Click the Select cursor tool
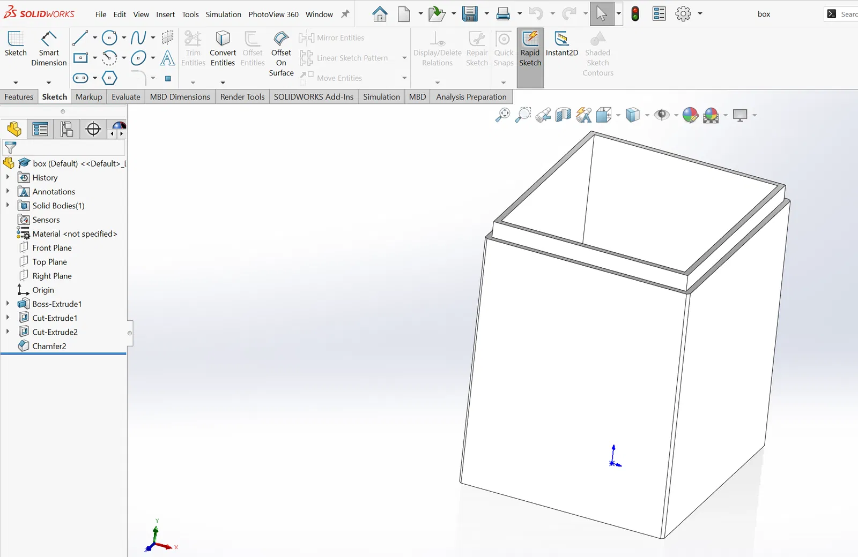 pos(602,14)
